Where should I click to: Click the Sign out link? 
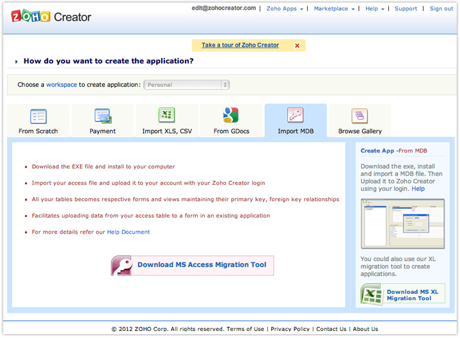(x=441, y=9)
